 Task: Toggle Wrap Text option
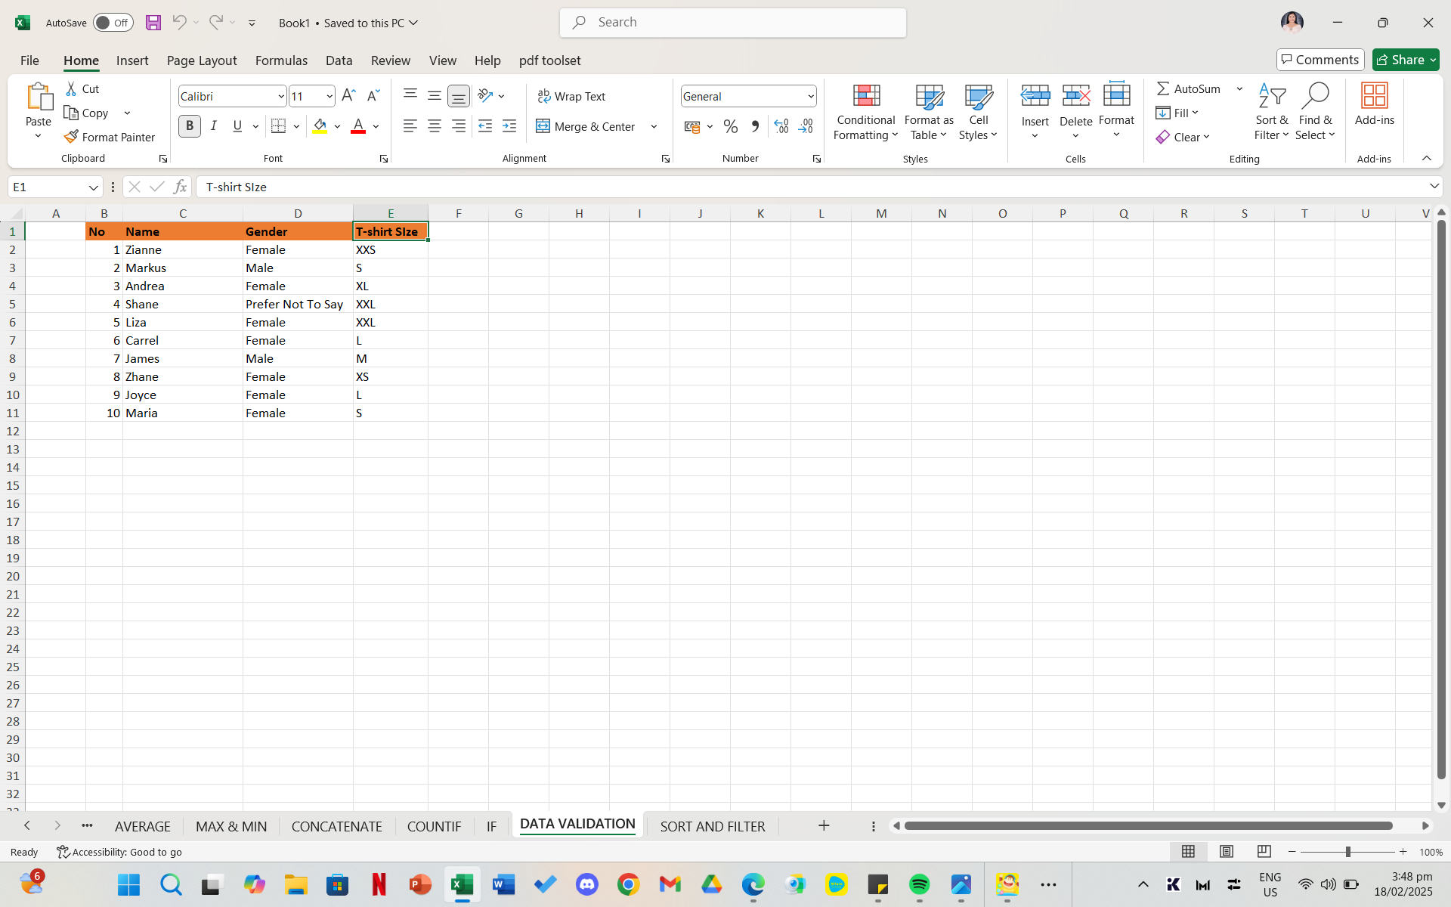(571, 96)
